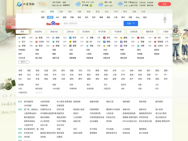Open the 今日新闻 navigation tab
This screenshot has height=141, width=188.
click(118, 32)
